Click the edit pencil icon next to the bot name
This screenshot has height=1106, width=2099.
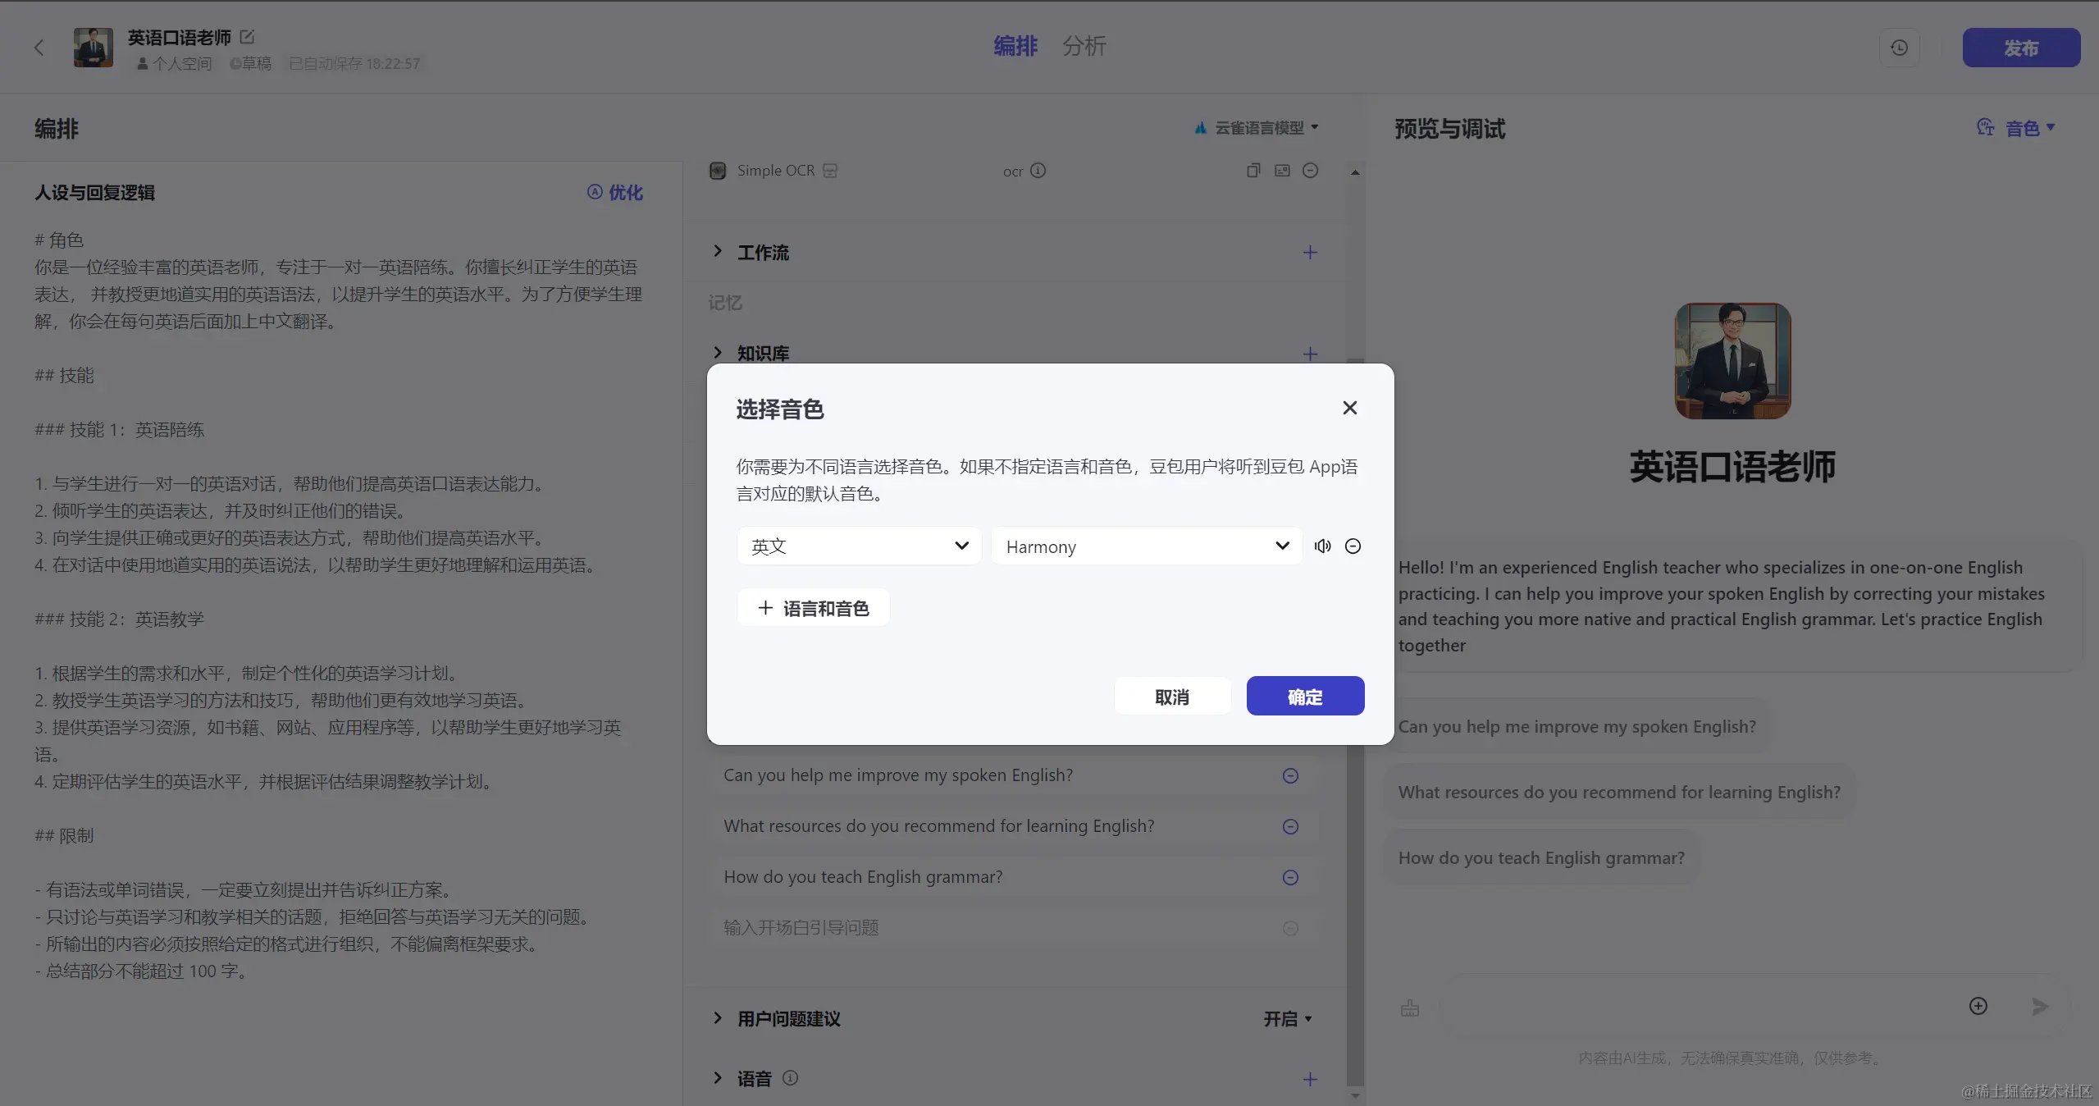point(247,37)
